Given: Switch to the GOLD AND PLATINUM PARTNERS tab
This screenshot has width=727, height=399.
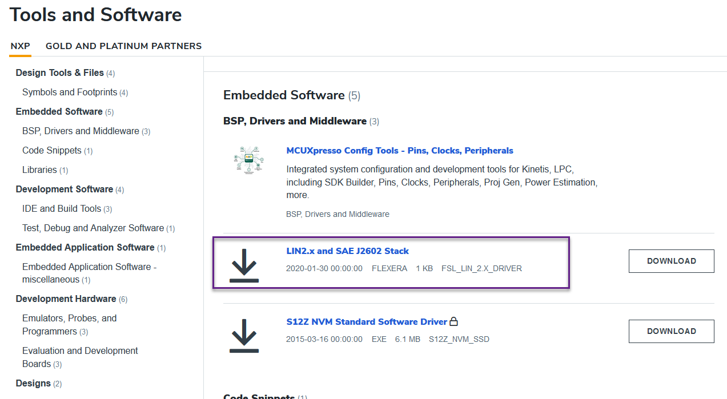Looking at the screenshot, I should coord(123,46).
